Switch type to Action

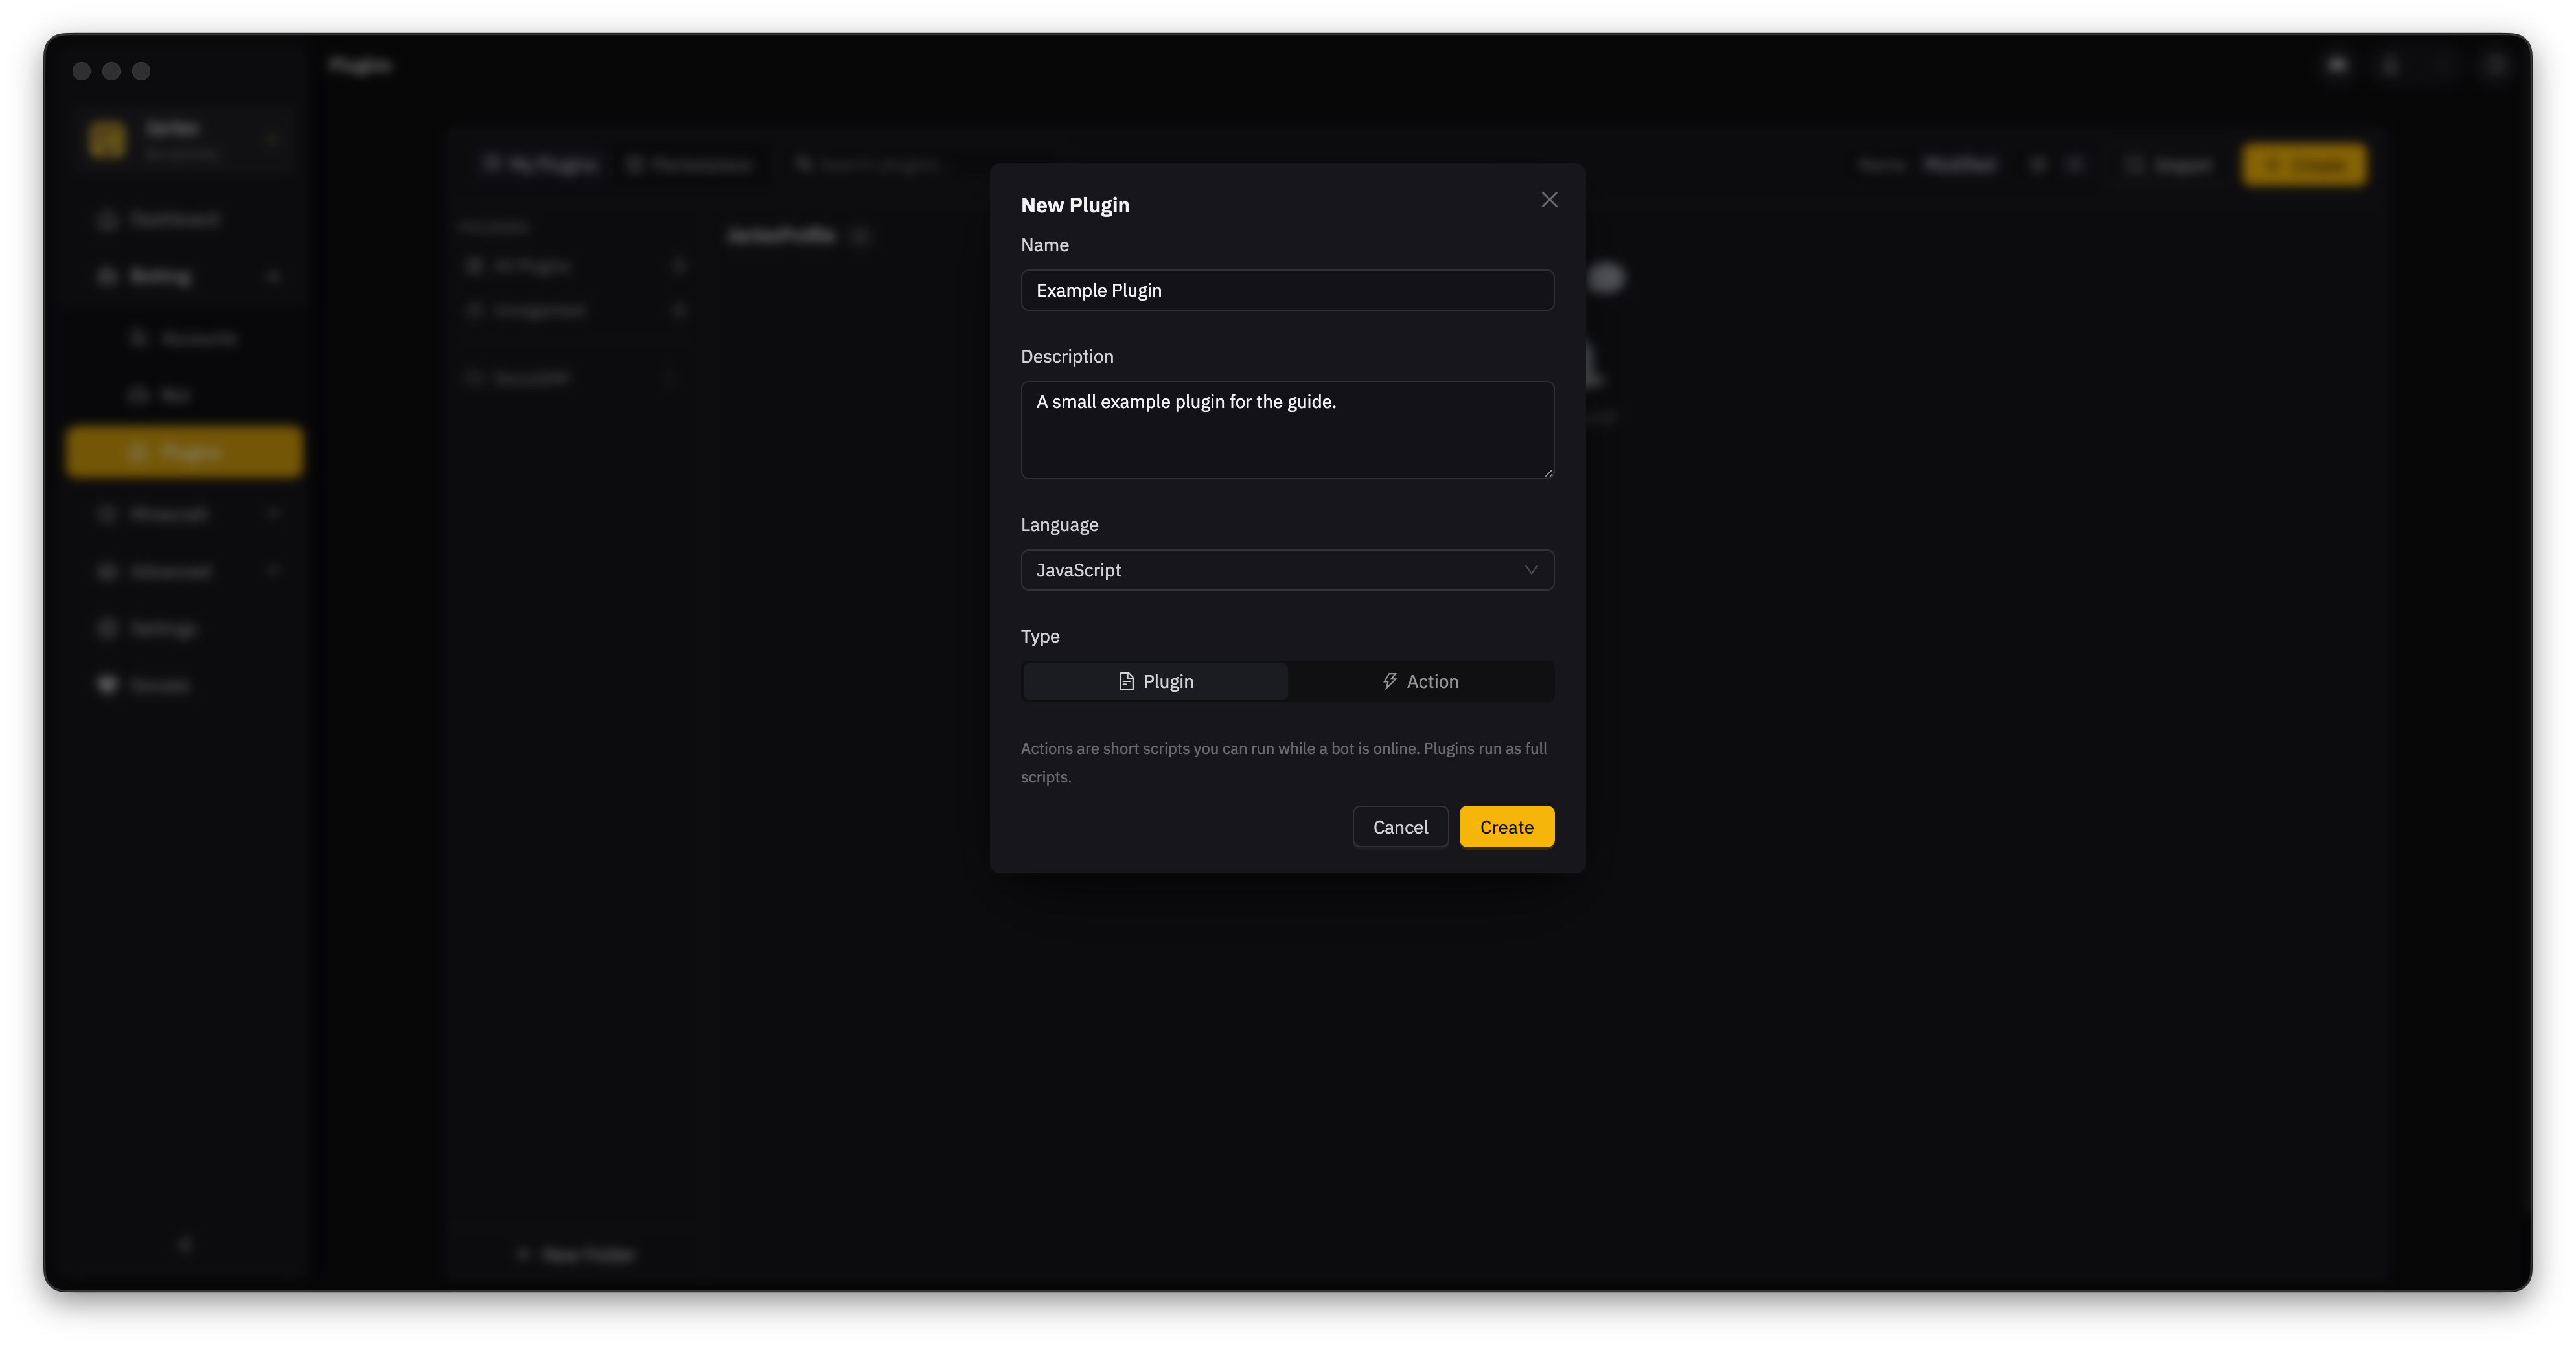(x=1420, y=681)
